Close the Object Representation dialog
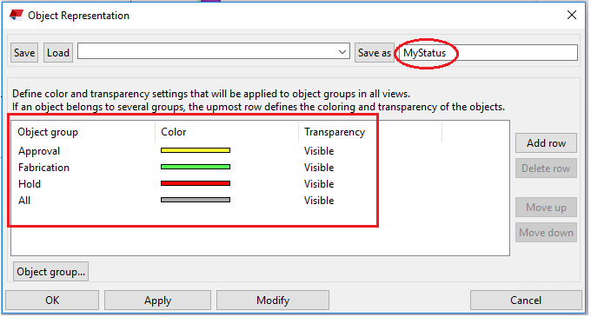The height and width of the screenshot is (317, 591). pos(571,15)
